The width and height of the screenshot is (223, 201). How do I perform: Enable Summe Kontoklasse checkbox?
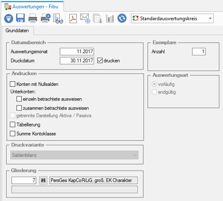point(12,134)
